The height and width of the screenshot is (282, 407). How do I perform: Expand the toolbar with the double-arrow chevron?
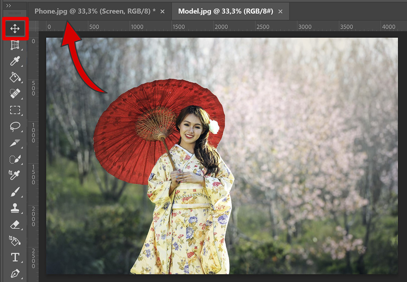point(9,6)
